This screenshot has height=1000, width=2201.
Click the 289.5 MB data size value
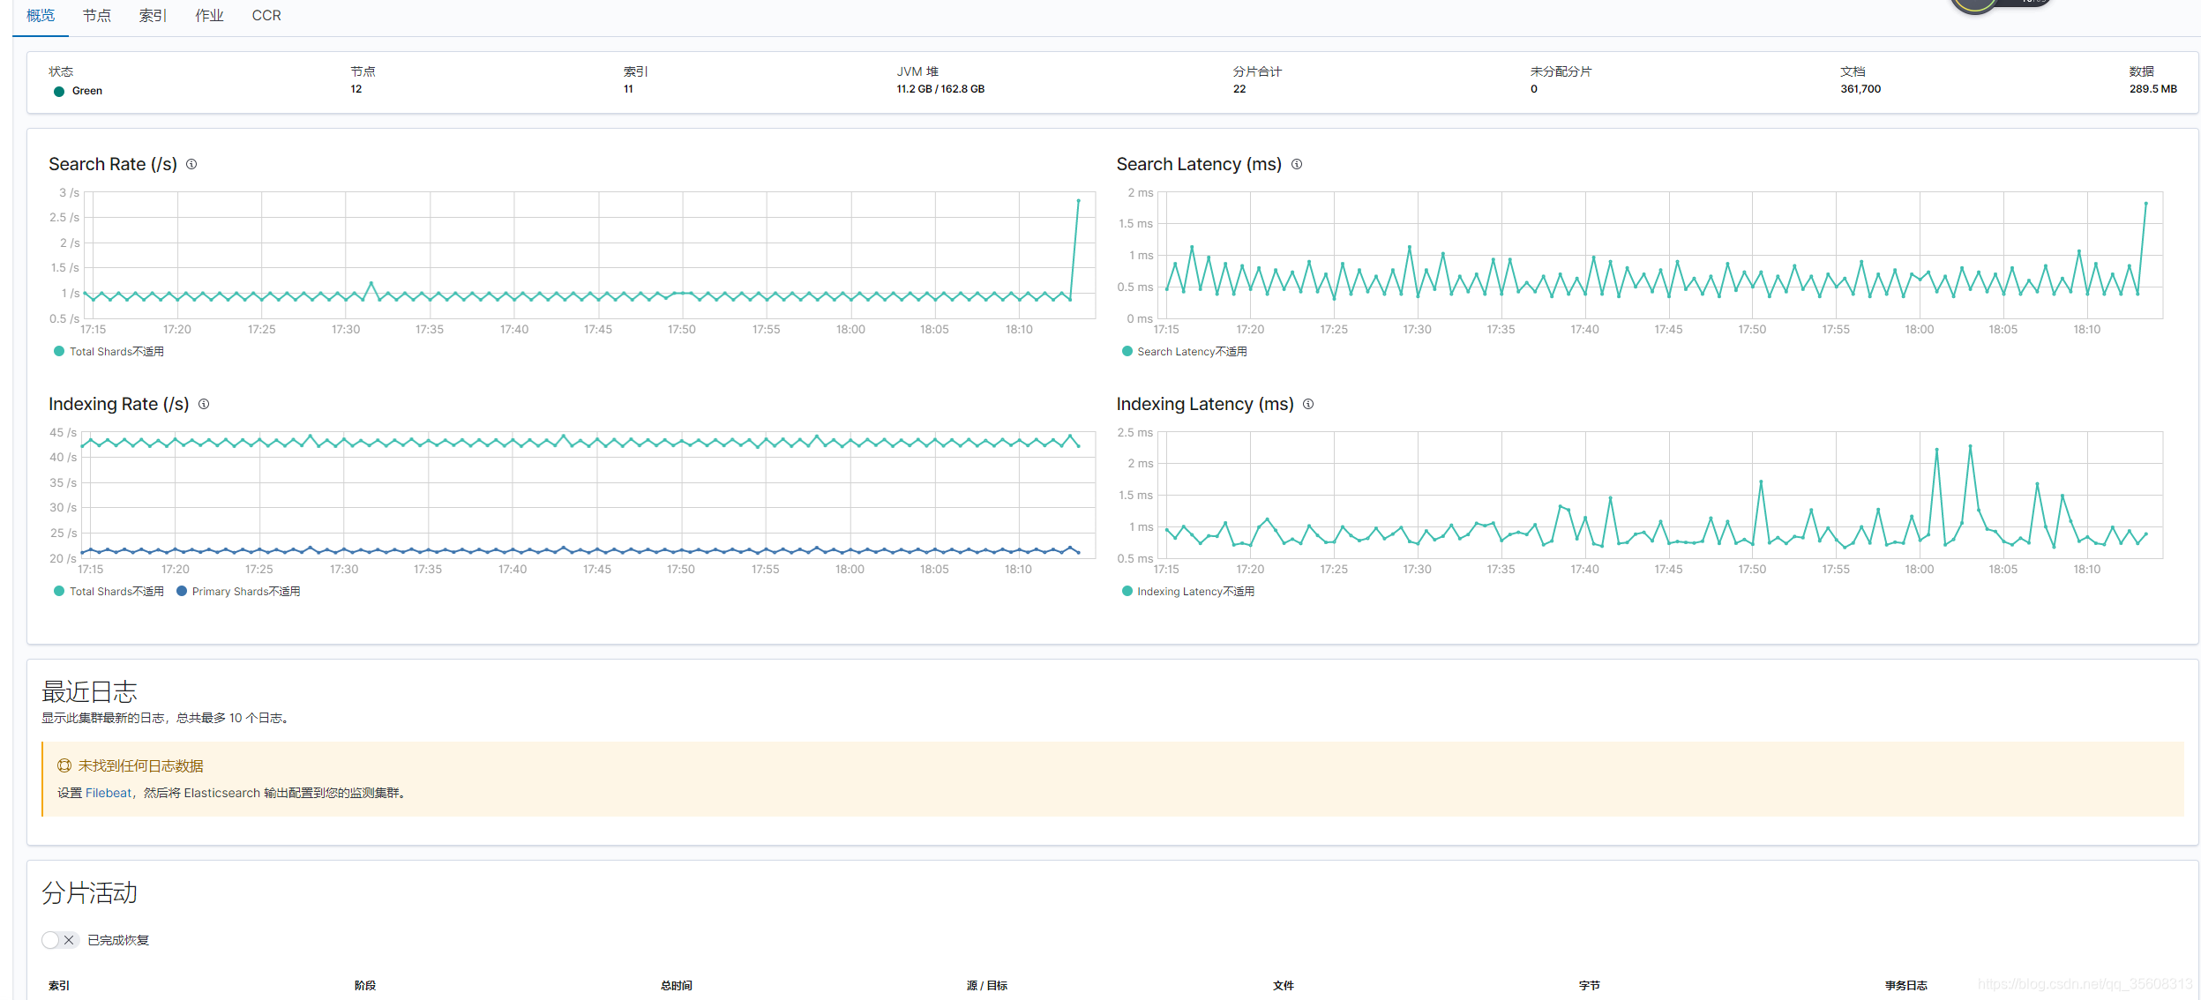tap(2152, 89)
